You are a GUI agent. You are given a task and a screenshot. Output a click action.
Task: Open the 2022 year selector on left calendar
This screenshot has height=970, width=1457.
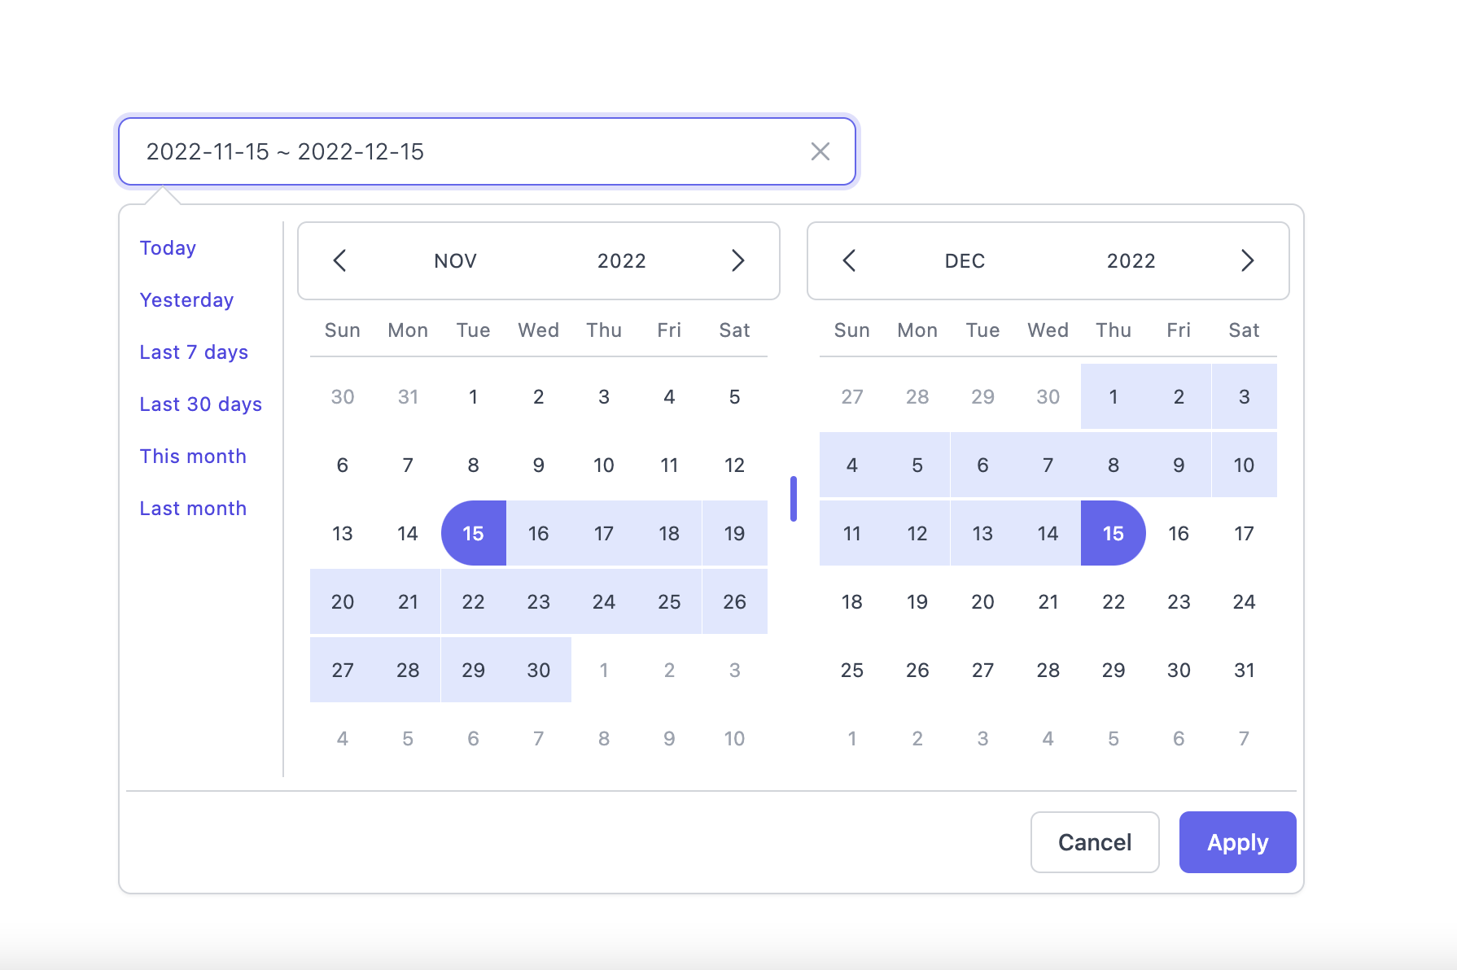coord(622,260)
